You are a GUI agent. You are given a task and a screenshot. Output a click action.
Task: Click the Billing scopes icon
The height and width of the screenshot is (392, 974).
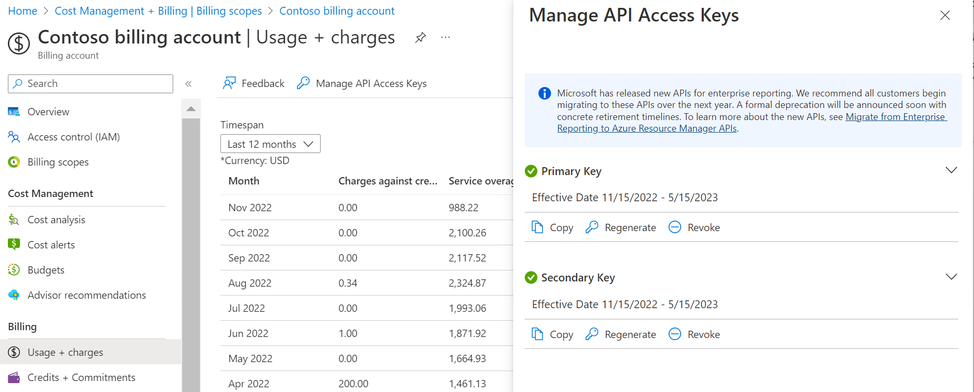pyautogui.click(x=14, y=162)
